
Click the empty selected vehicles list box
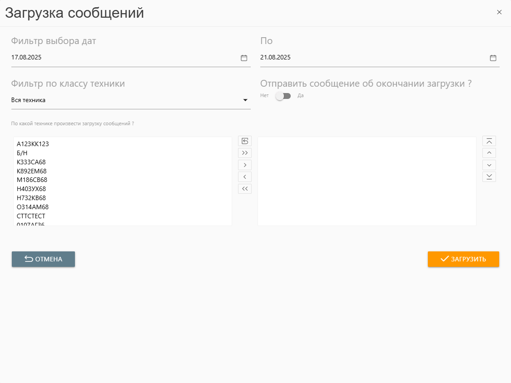coord(367,181)
